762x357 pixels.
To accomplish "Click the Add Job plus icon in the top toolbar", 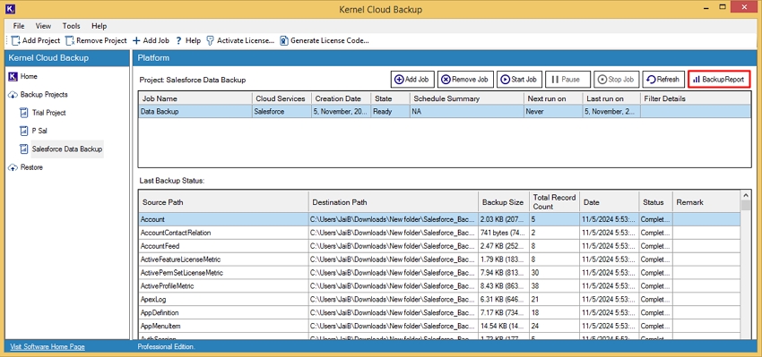I will (x=136, y=41).
